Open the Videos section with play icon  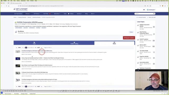point(71,14)
